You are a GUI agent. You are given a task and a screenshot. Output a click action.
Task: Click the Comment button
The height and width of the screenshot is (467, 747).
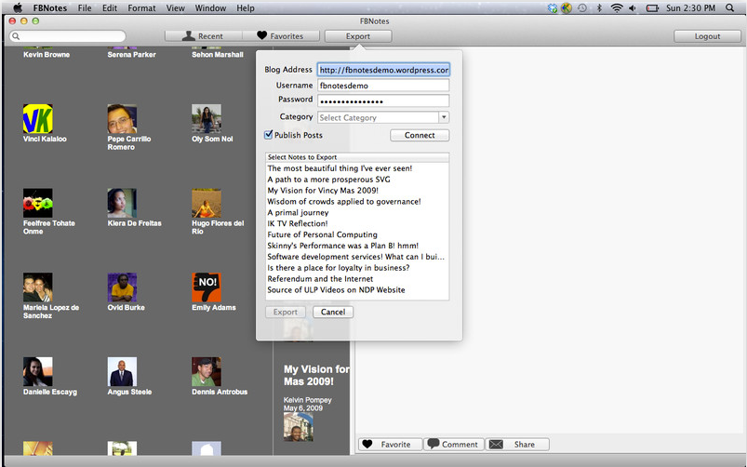[454, 444]
